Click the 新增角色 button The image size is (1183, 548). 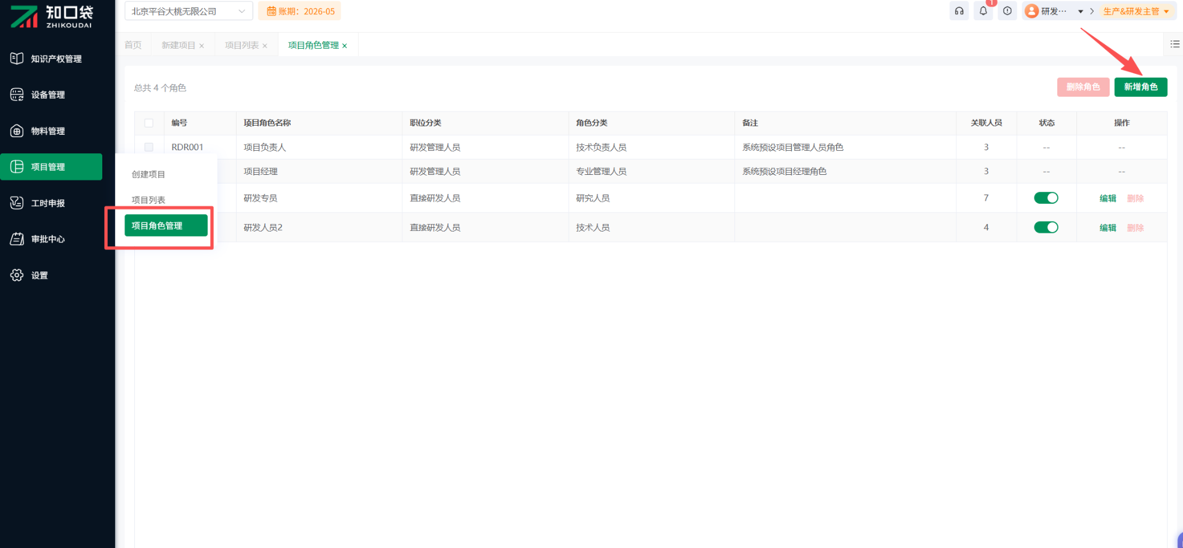[x=1140, y=87]
